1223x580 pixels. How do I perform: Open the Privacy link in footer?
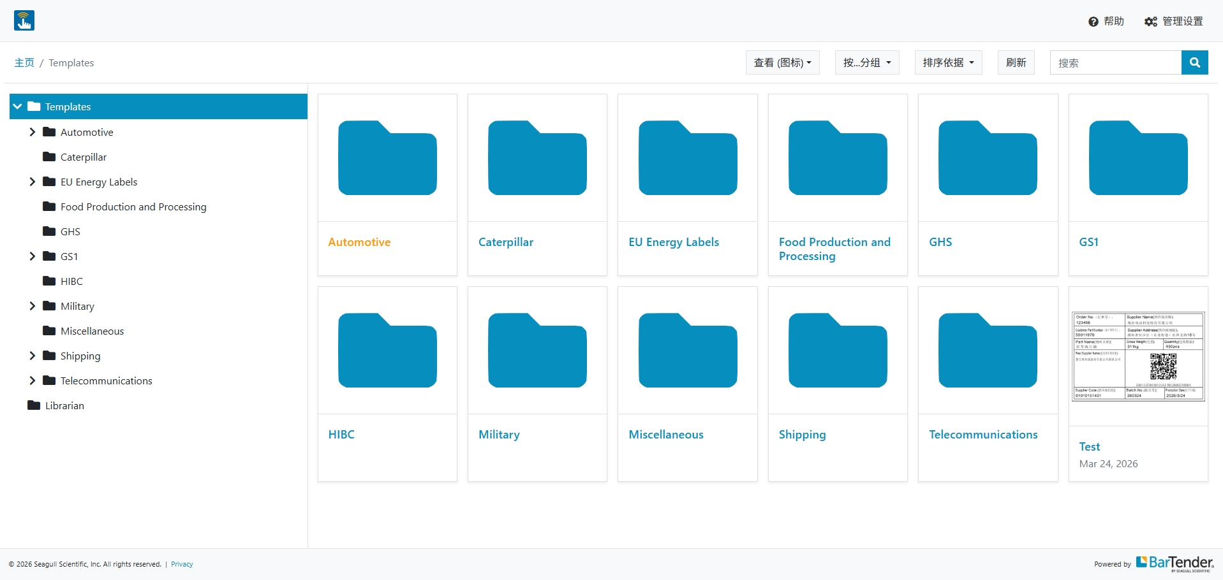point(182,564)
